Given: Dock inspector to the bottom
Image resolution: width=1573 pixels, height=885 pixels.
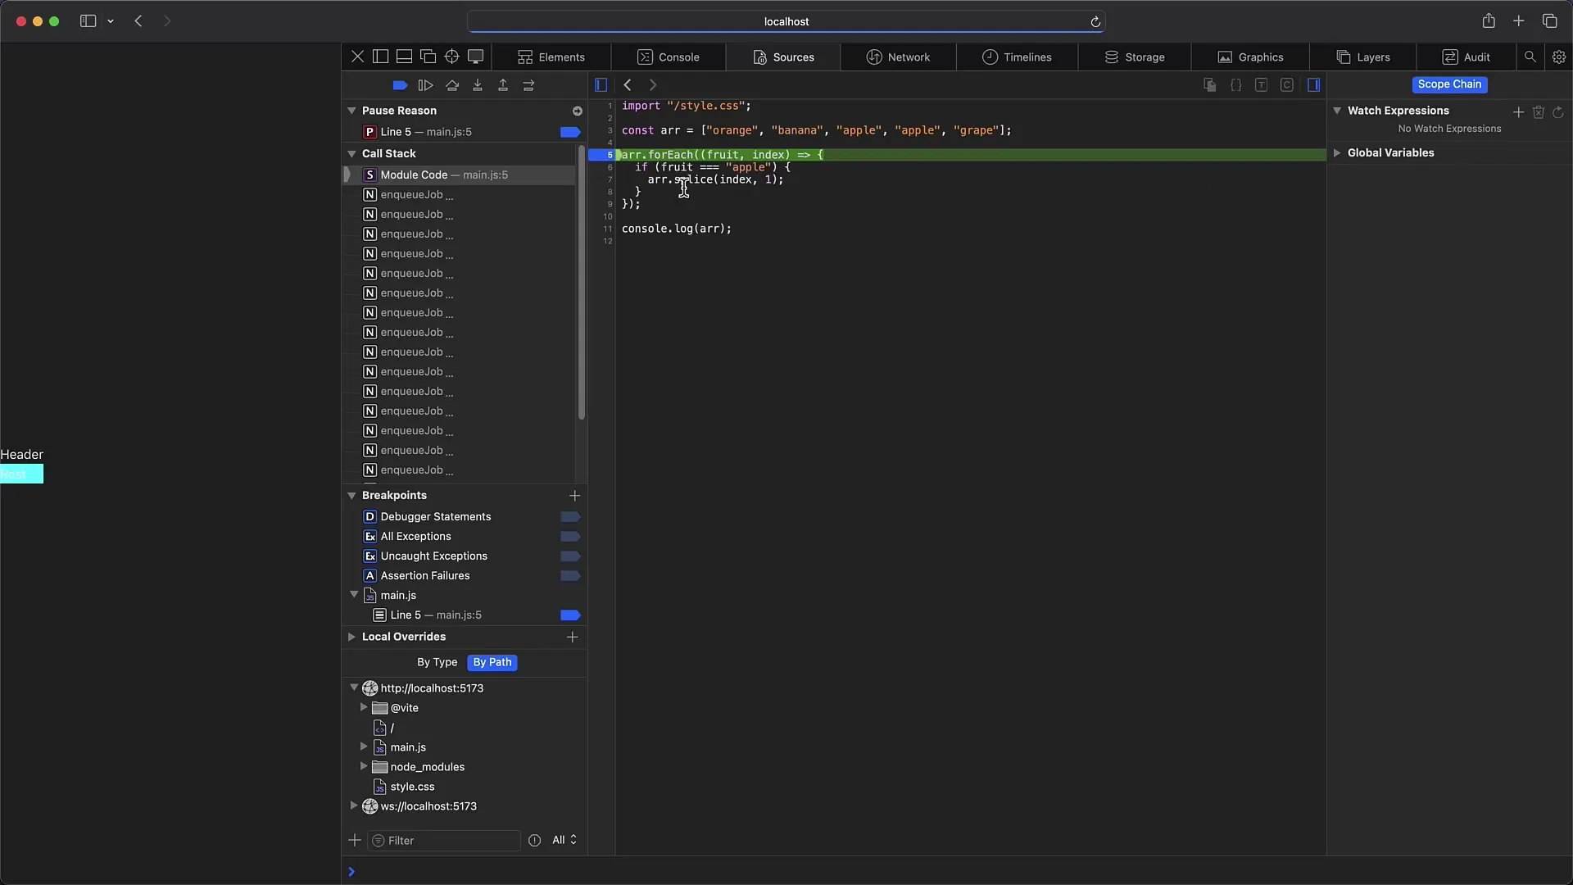Looking at the screenshot, I should 404,57.
